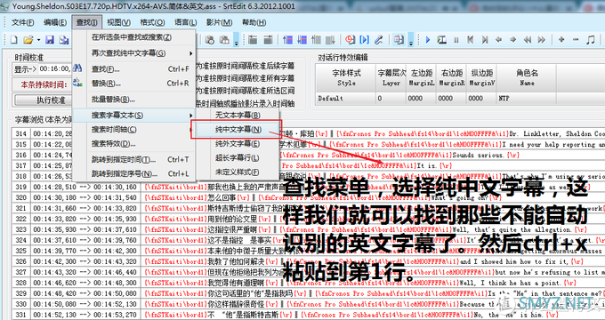Click the 角色名 Name column header
605x320 pixels.
(527, 78)
